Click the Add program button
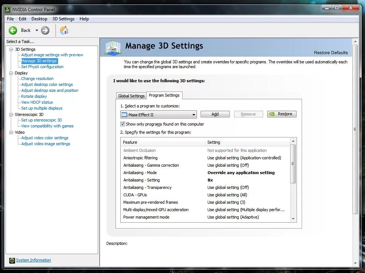The image size is (365, 273). pos(215,114)
